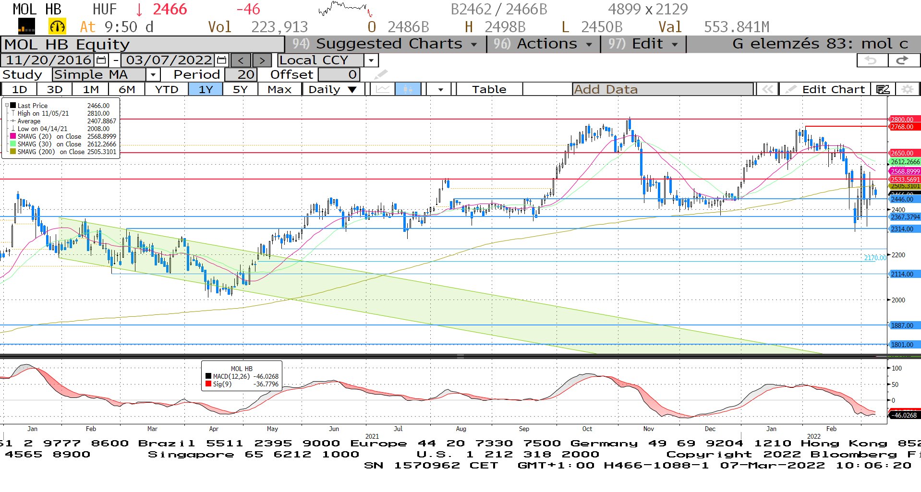Collapse the legend box expander
The height and width of the screenshot is (492, 921).
coord(7,106)
